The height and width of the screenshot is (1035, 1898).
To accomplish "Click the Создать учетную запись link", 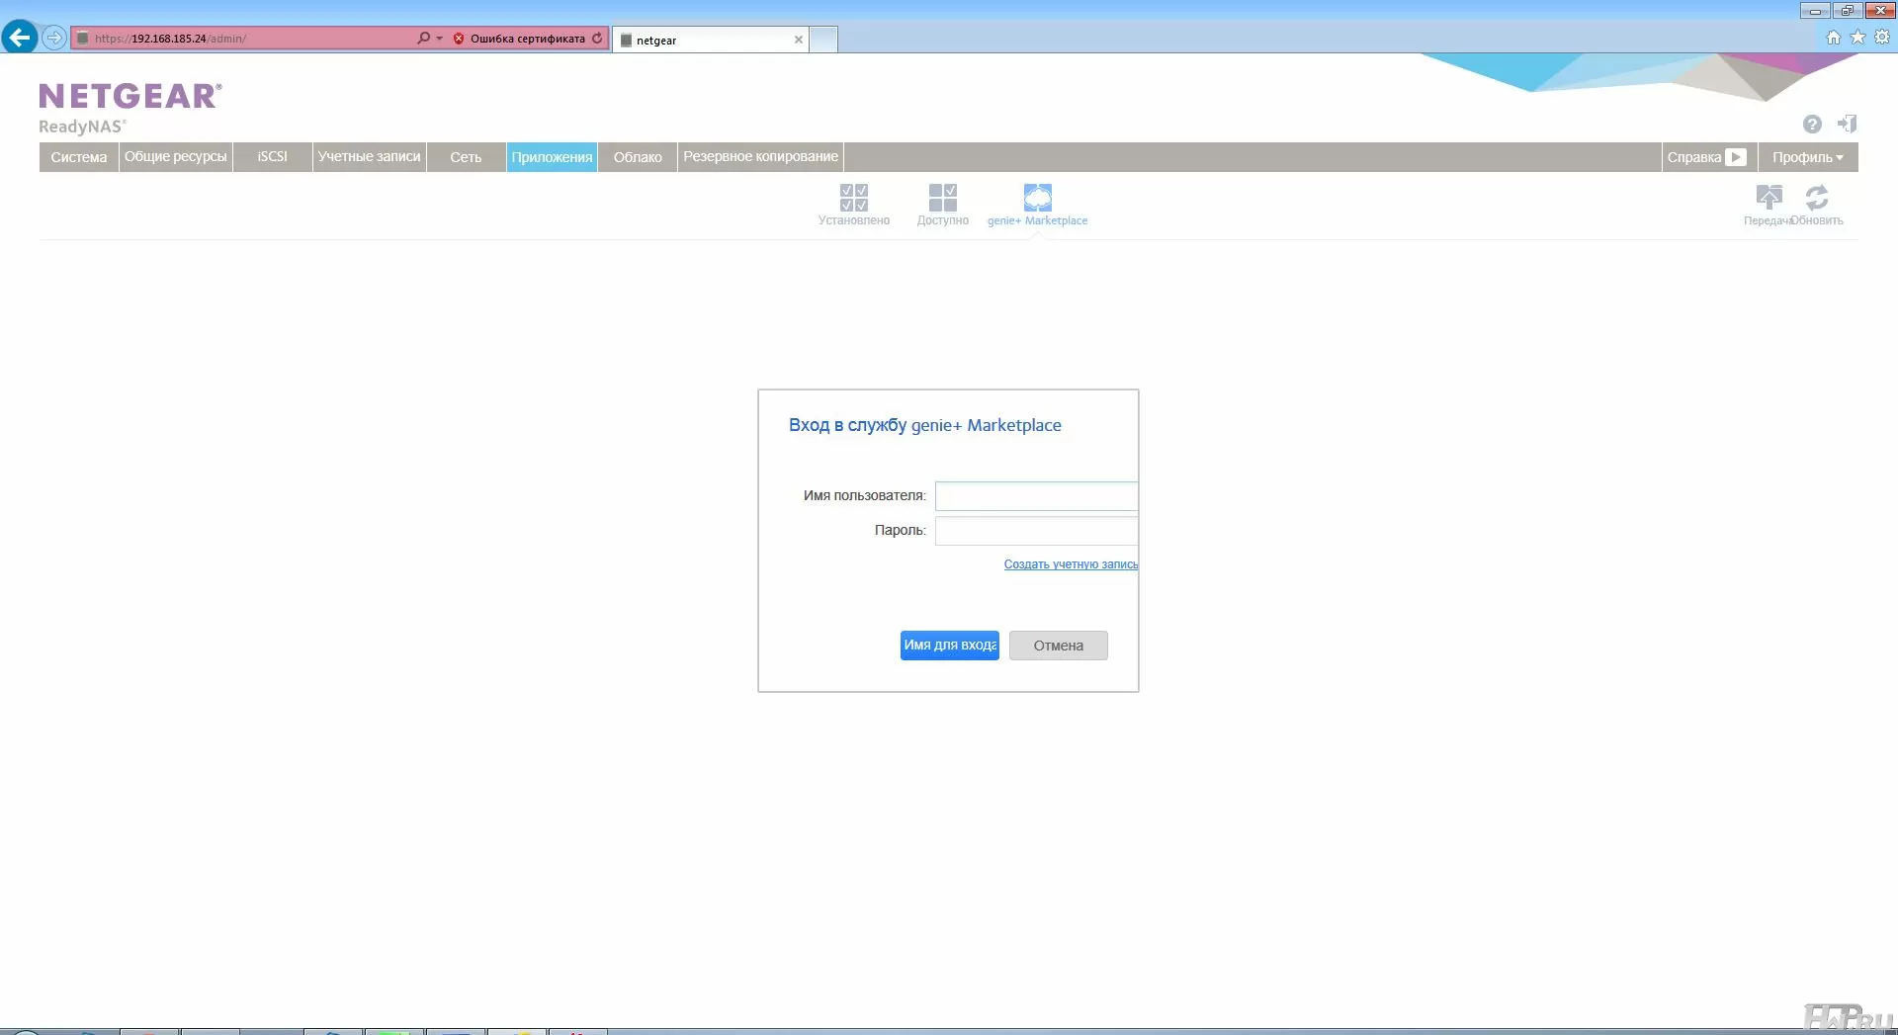I will point(1071,564).
